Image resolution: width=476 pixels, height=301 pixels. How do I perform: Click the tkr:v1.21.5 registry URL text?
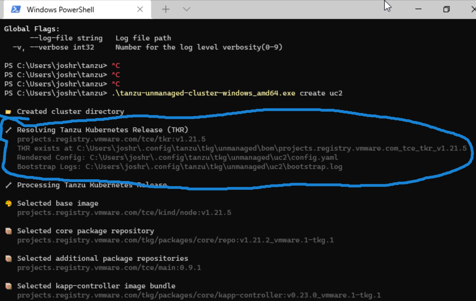111,139
